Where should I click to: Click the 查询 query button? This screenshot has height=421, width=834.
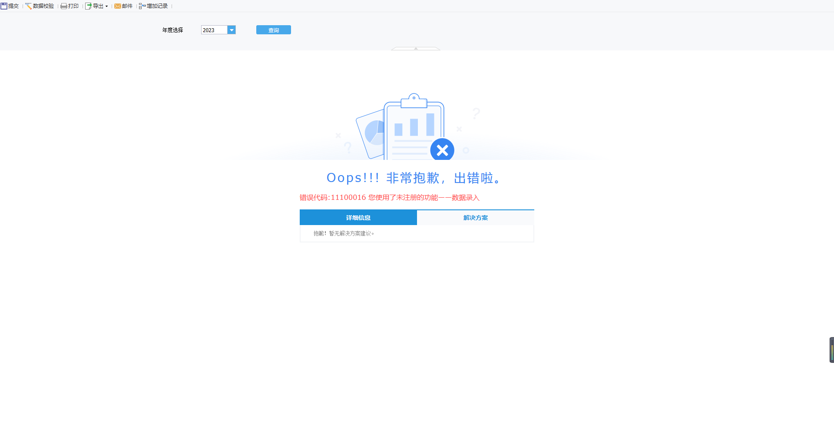coord(274,30)
